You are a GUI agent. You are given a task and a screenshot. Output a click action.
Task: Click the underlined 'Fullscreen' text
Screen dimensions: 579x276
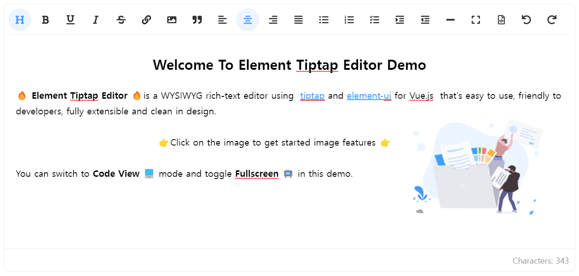pyautogui.click(x=257, y=174)
